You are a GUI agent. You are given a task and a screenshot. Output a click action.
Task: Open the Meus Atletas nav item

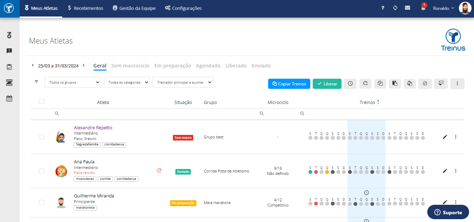point(41,8)
